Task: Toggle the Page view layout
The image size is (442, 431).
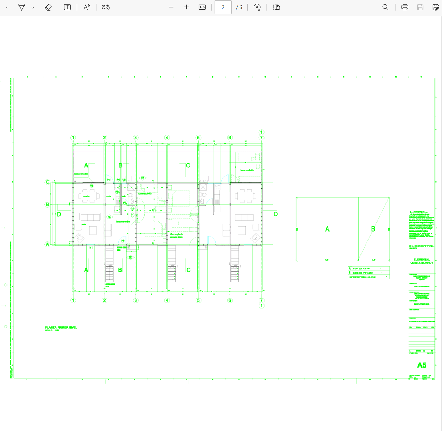Action: click(x=276, y=7)
